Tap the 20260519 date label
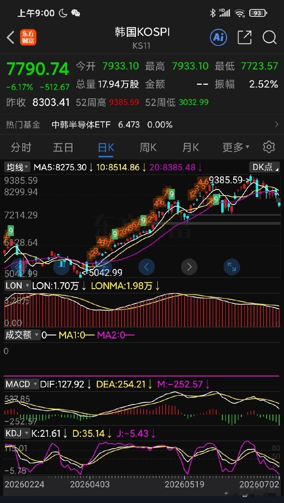This screenshot has width=284, height=503. point(184,484)
